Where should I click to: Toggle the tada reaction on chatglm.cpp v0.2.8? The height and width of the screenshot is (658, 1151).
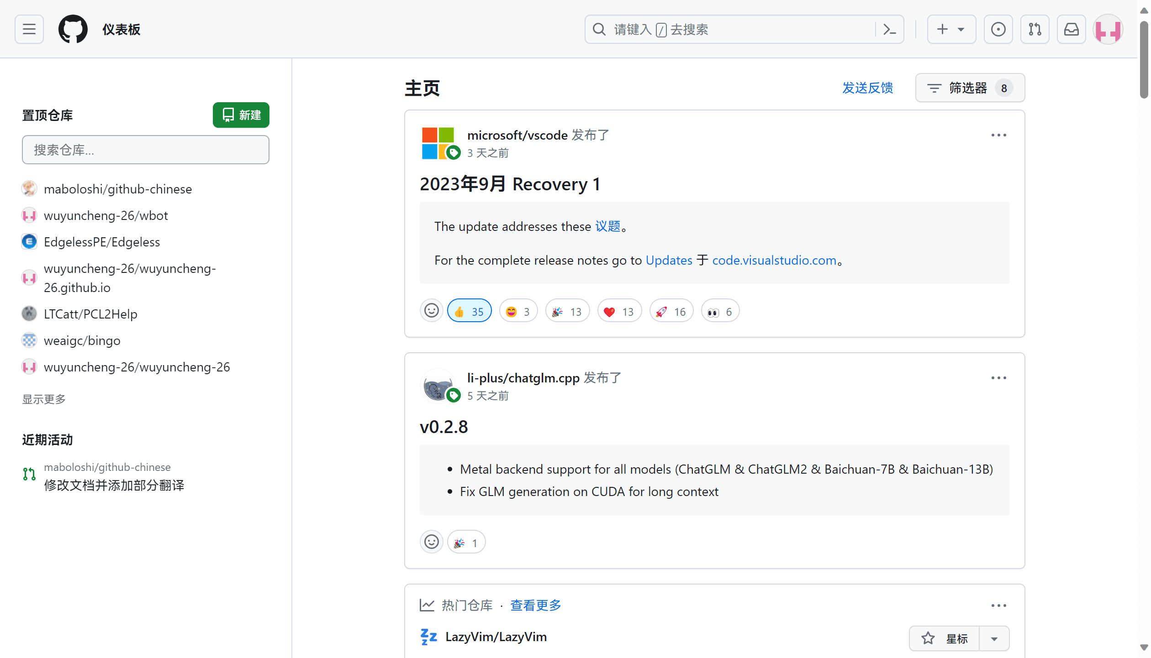466,542
